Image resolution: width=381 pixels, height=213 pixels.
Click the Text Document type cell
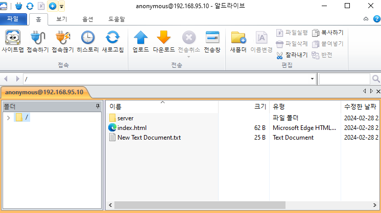293,138
